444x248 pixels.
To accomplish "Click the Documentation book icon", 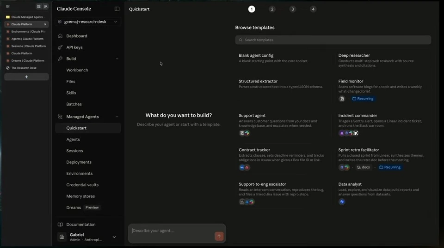I will (x=60, y=224).
